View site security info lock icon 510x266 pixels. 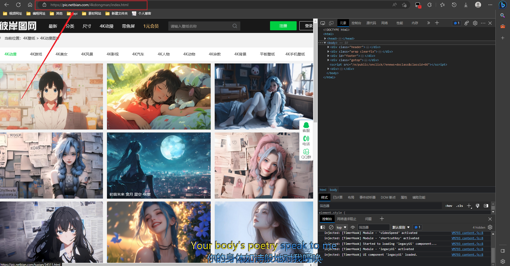(44, 5)
